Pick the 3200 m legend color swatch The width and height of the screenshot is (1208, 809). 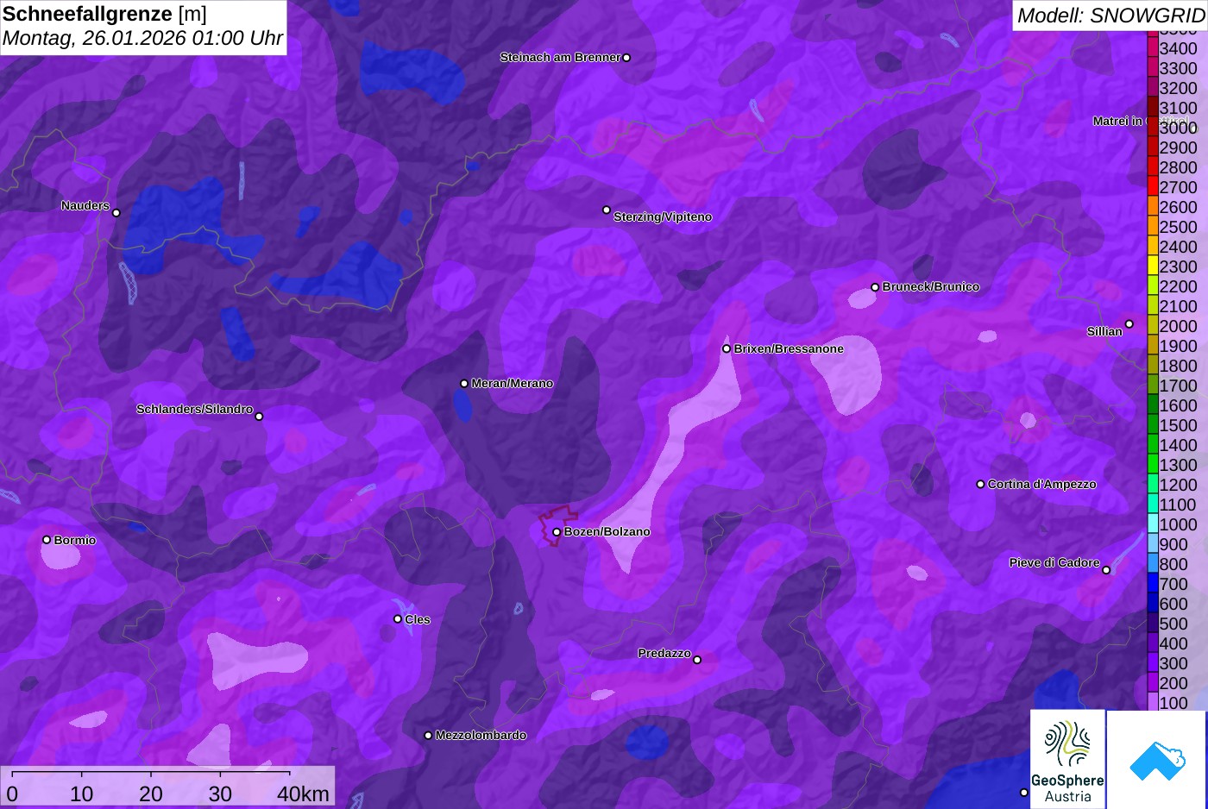1152,87
